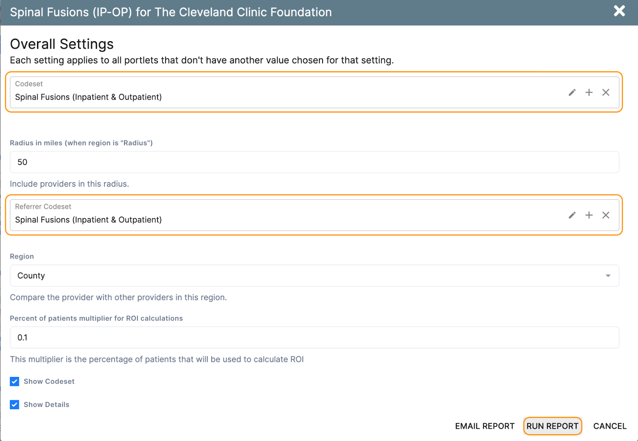This screenshot has width=638, height=441.
Task: Edit the Referrer Codeset with the pencil icon
Action: (x=572, y=215)
